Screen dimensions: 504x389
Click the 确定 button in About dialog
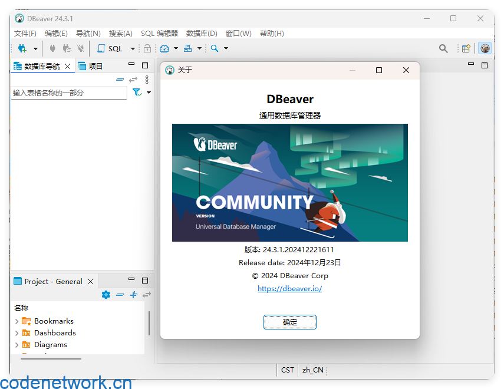coord(290,322)
